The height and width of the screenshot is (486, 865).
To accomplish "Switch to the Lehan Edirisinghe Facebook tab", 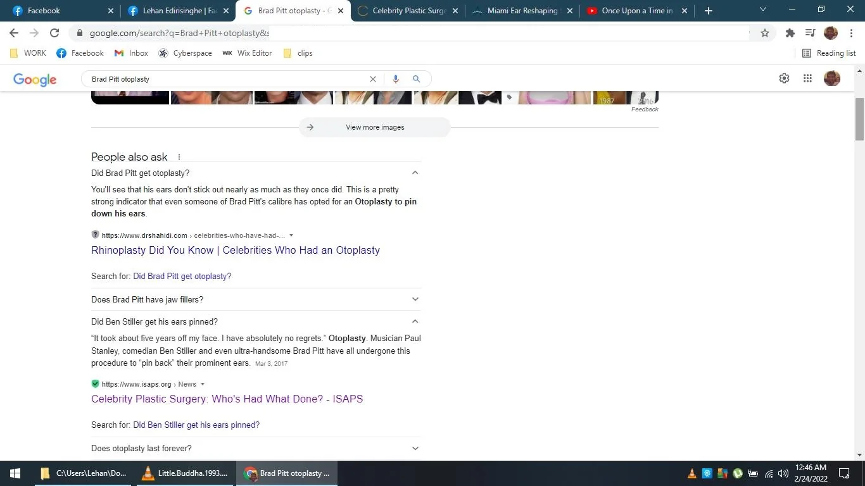I will tap(177, 11).
